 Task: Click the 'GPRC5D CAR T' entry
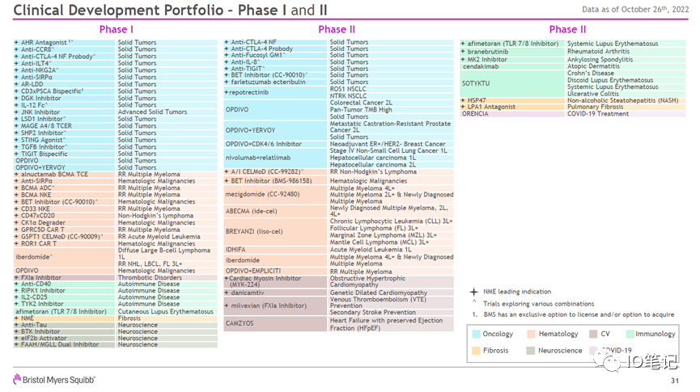43,230
